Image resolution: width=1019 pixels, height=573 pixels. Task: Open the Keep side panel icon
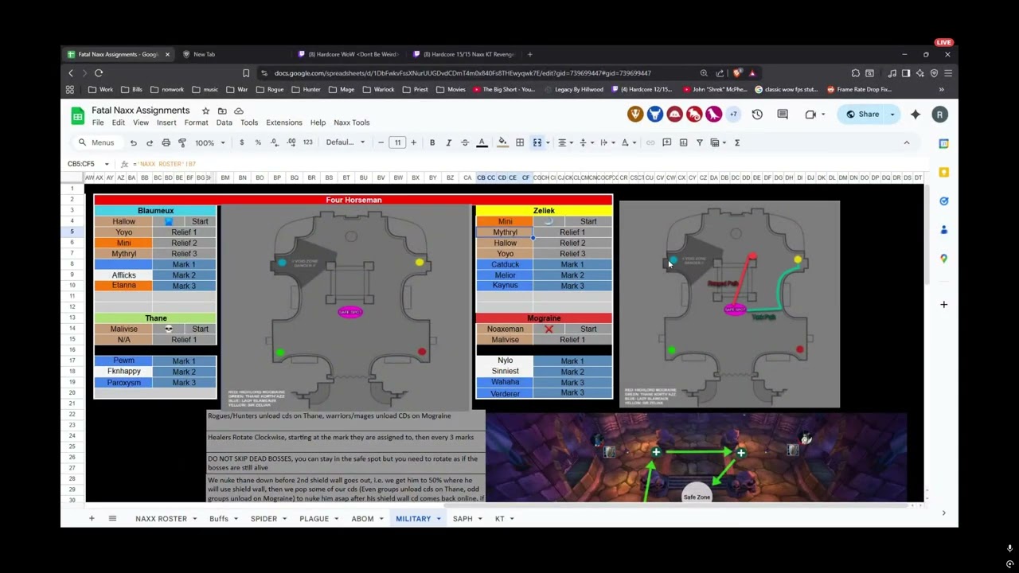[943, 173]
